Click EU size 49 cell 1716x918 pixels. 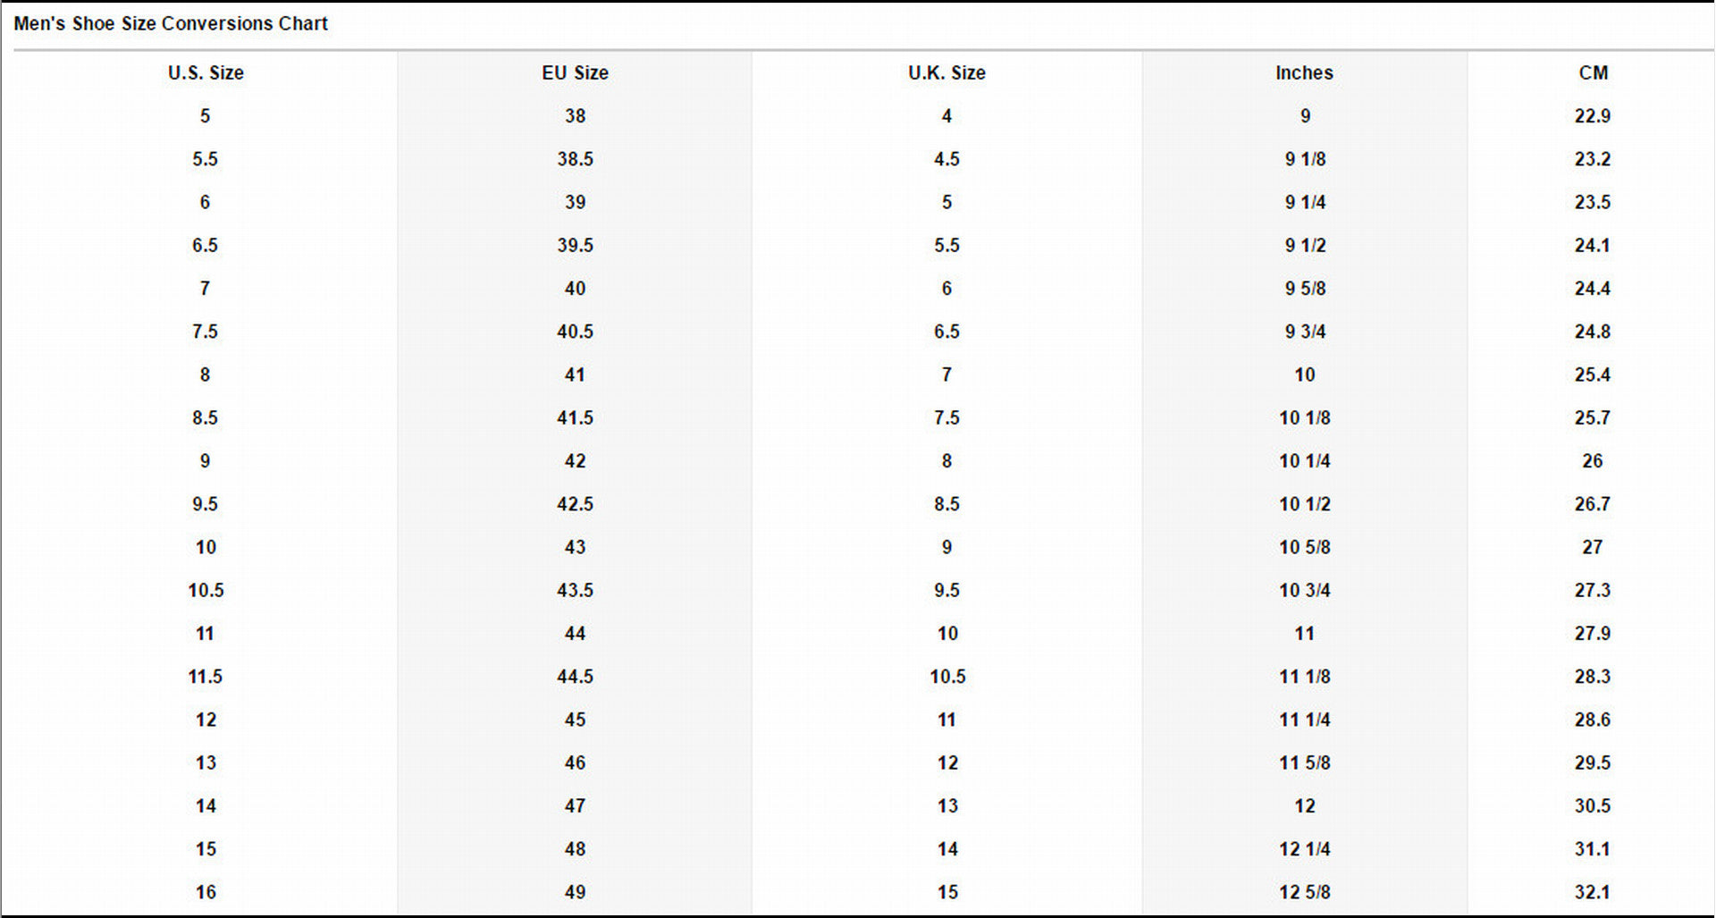coord(575,892)
